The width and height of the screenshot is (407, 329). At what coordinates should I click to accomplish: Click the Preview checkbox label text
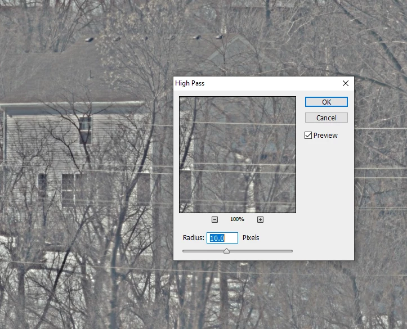(x=325, y=136)
